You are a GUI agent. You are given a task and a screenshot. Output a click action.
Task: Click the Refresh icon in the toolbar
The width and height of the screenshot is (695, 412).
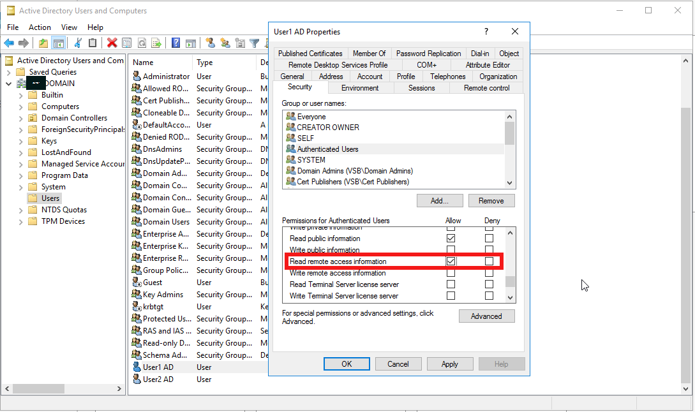(x=141, y=43)
